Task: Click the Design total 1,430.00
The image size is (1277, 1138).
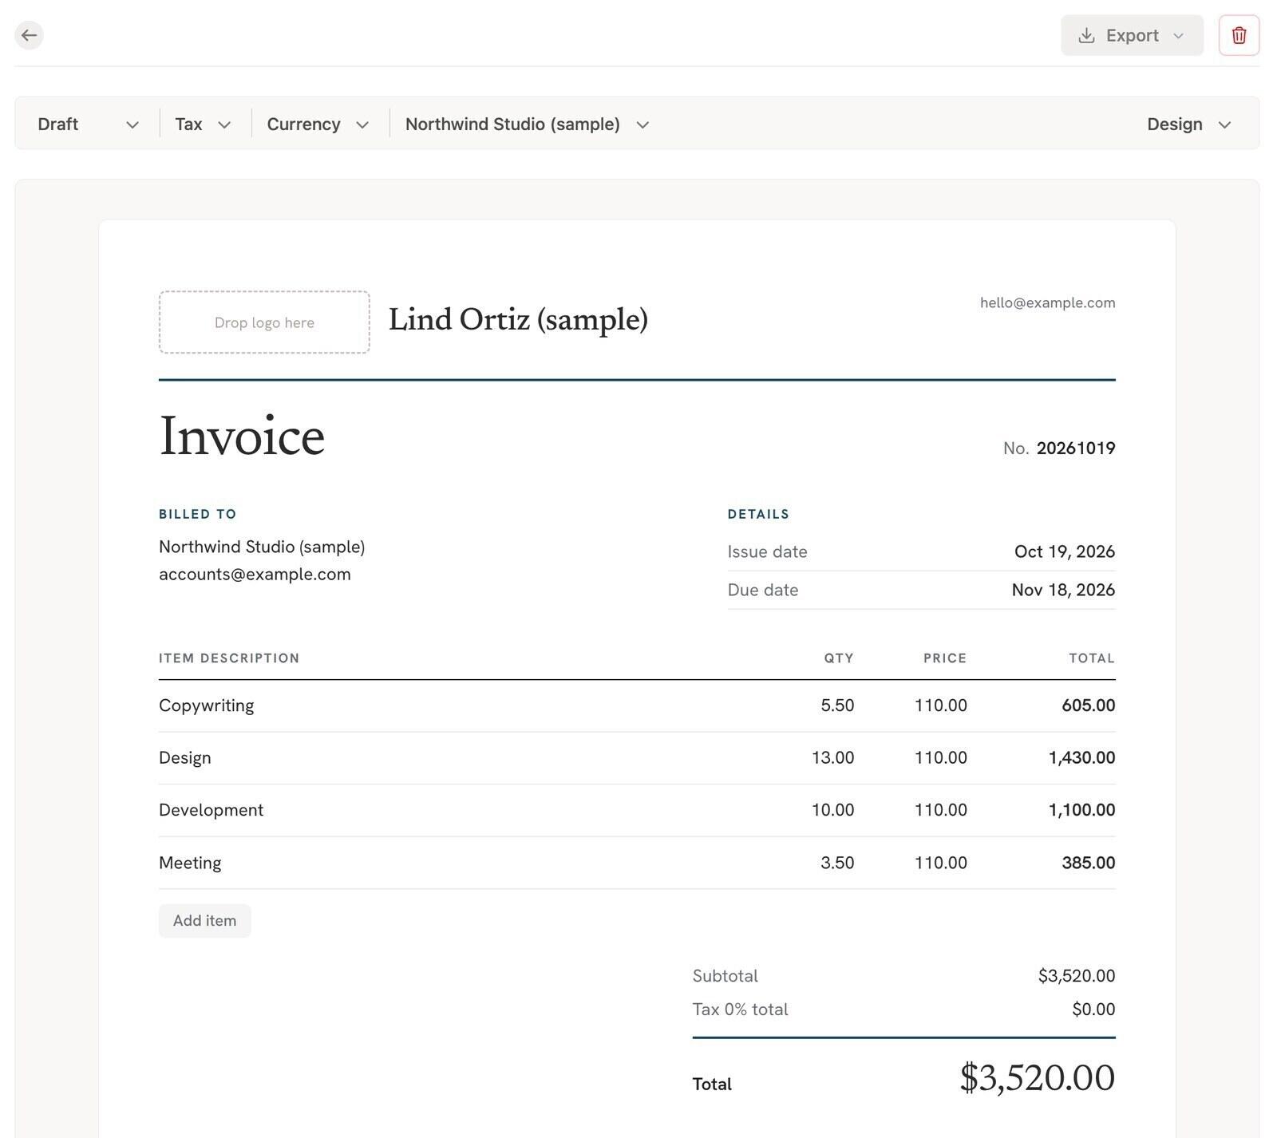Action: click(1081, 758)
